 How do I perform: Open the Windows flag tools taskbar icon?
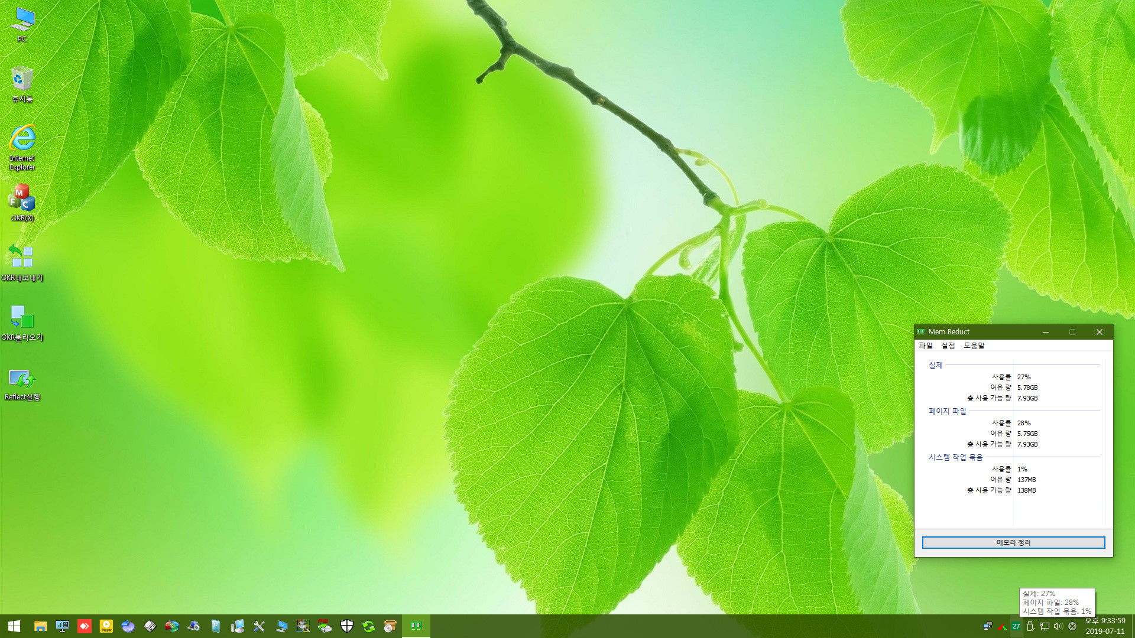click(303, 626)
